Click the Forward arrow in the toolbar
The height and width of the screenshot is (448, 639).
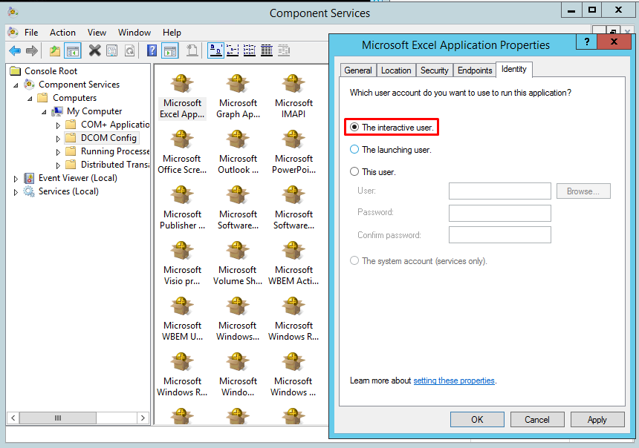click(32, 51)
